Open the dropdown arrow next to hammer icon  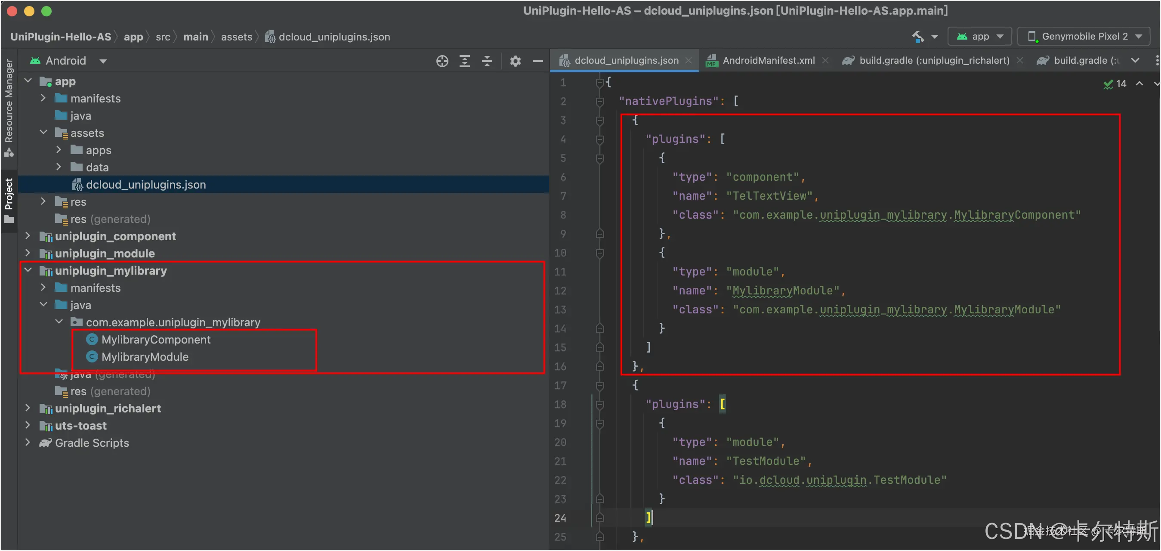[x=934, y=37]
